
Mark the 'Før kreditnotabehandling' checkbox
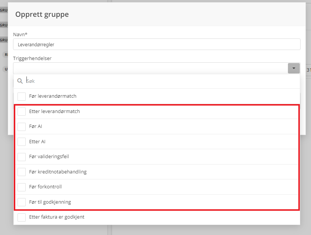tap(22, 172)
